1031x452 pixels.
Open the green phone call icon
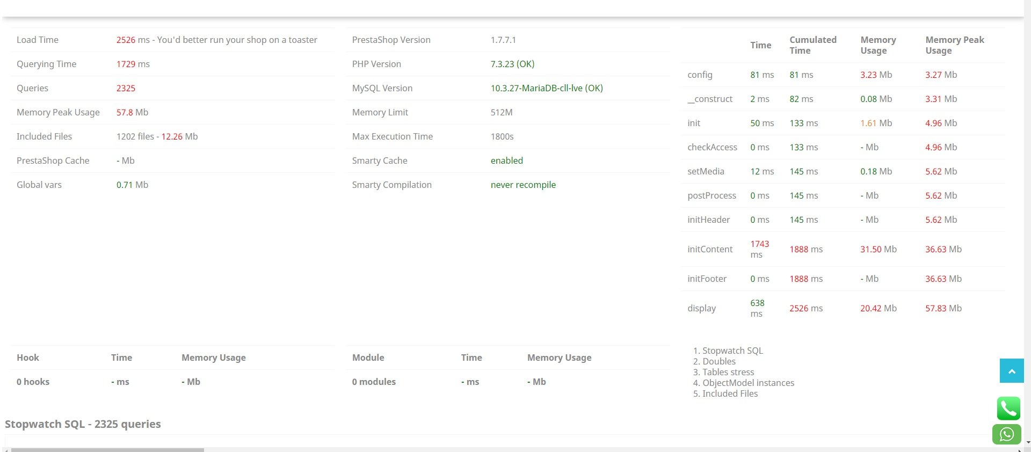pos(1008,409)
